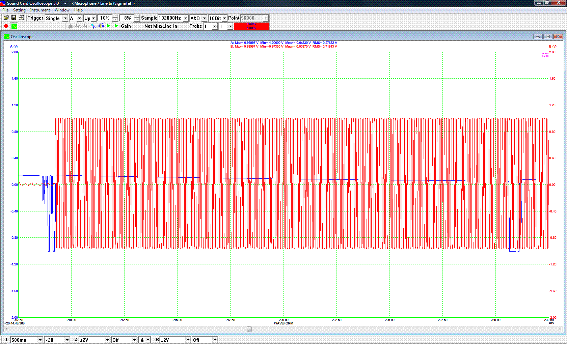Viewport: 567px width, 344px height.
Task: Open the Setting menu
Action: (19, 10)
